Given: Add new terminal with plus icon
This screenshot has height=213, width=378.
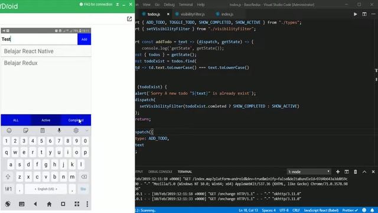Looking at the screenshot, I should pos(338,172).
